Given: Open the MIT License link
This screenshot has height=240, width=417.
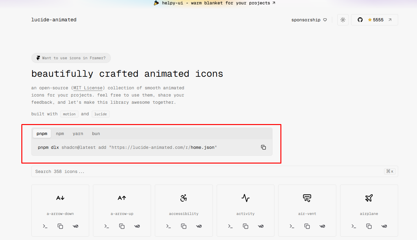Looking at the screenshot, I should [x=88, y=88].
